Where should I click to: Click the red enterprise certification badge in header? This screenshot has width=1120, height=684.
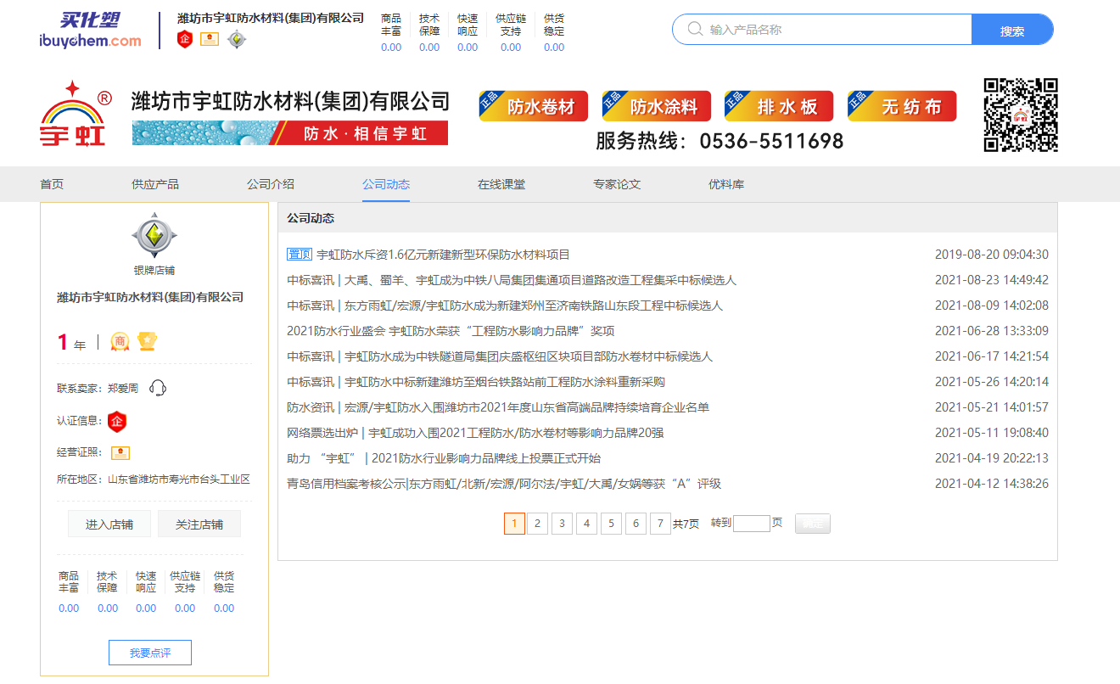185,39
